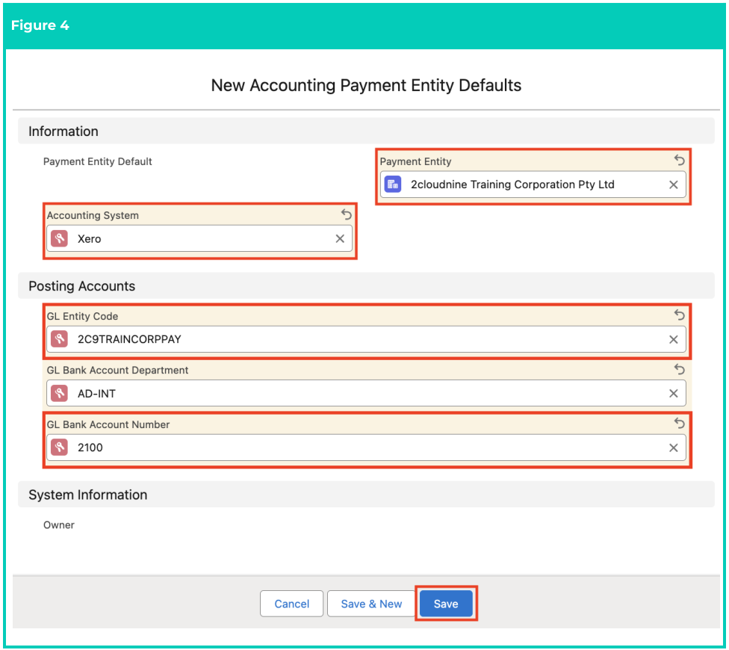The width and height of the screenshot is (729, 650).
Task: Select the GL Bank Account Department field
Action: pyautogui.click(x=366, y=393)
